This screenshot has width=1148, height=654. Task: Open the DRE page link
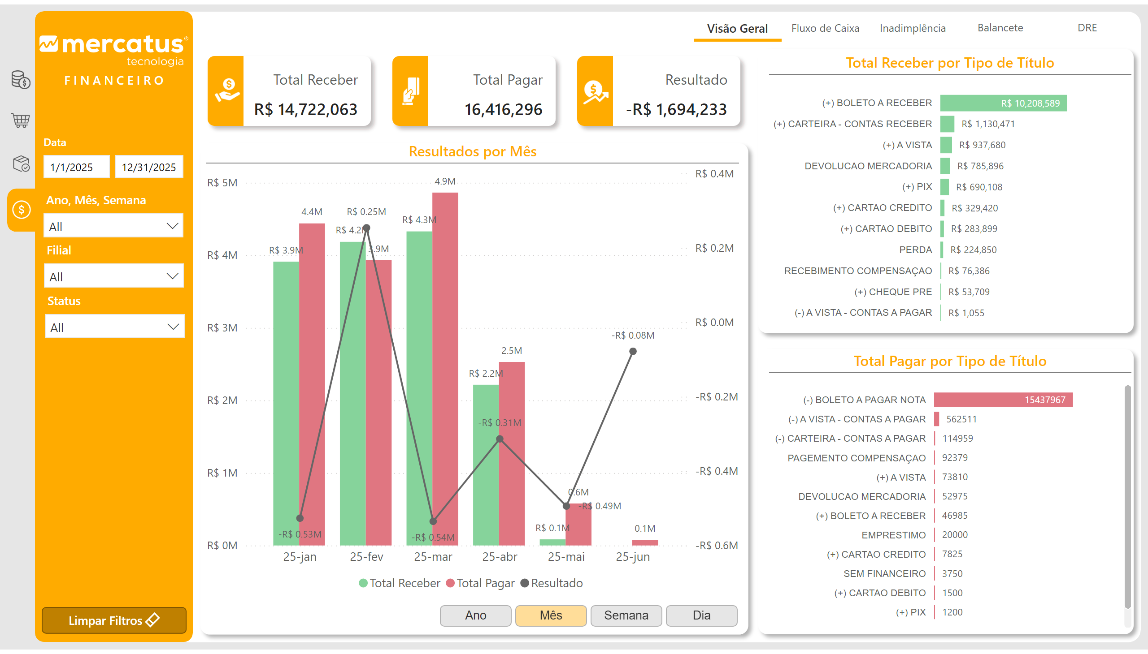1087,28
